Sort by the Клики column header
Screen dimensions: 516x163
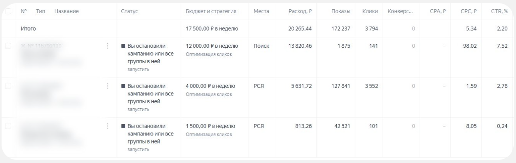[370, 12]
